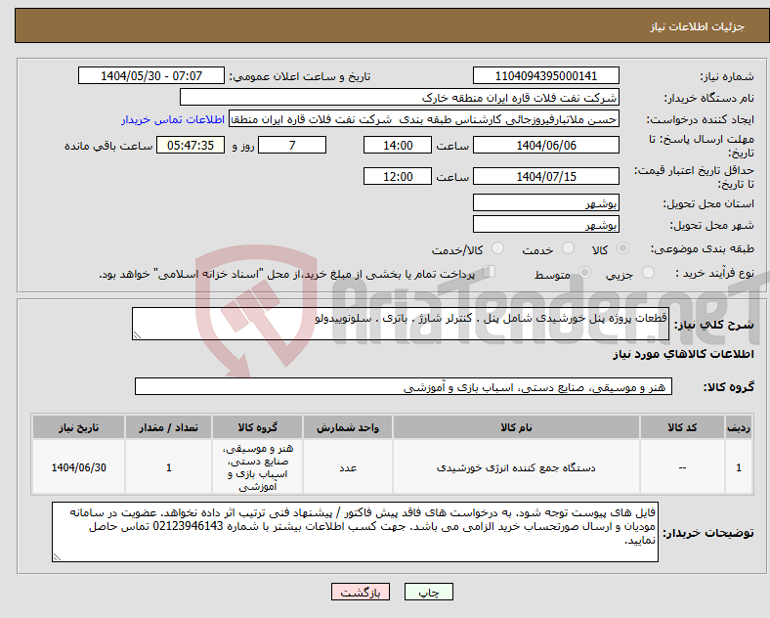Click the عدد unit cell
Image resolution: width=770 pixels, height=618 pixels.
[348, 467]
